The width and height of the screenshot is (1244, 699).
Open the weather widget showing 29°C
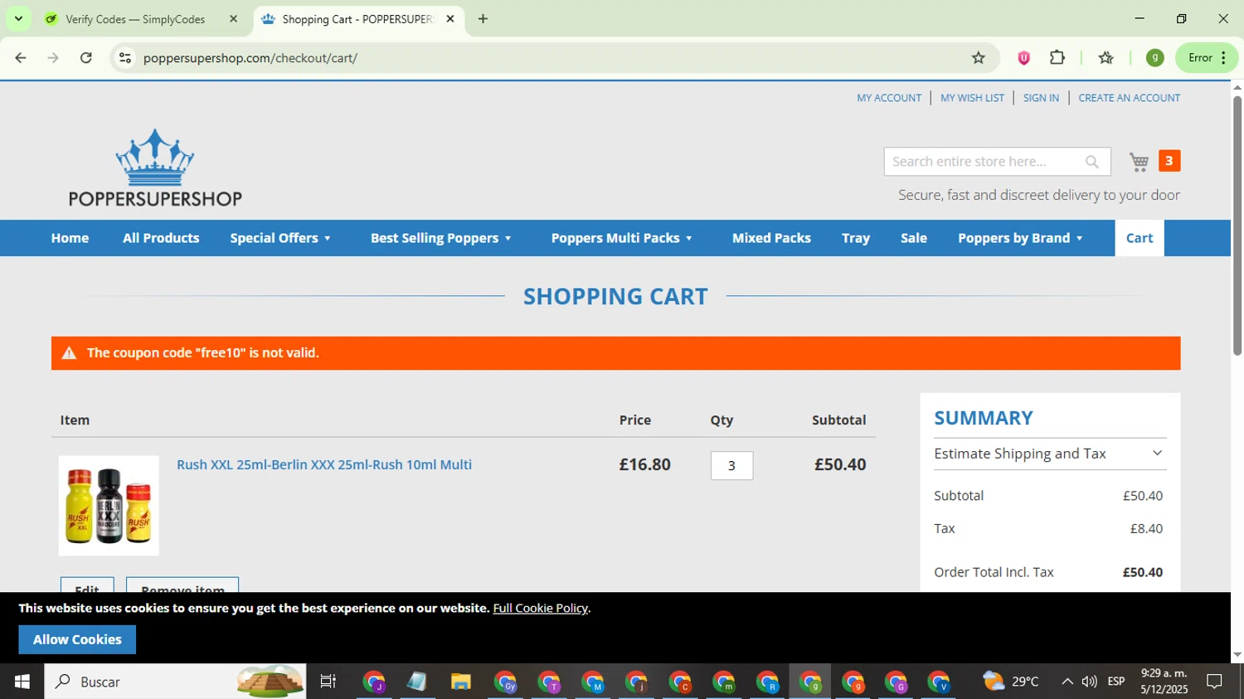1010,682
